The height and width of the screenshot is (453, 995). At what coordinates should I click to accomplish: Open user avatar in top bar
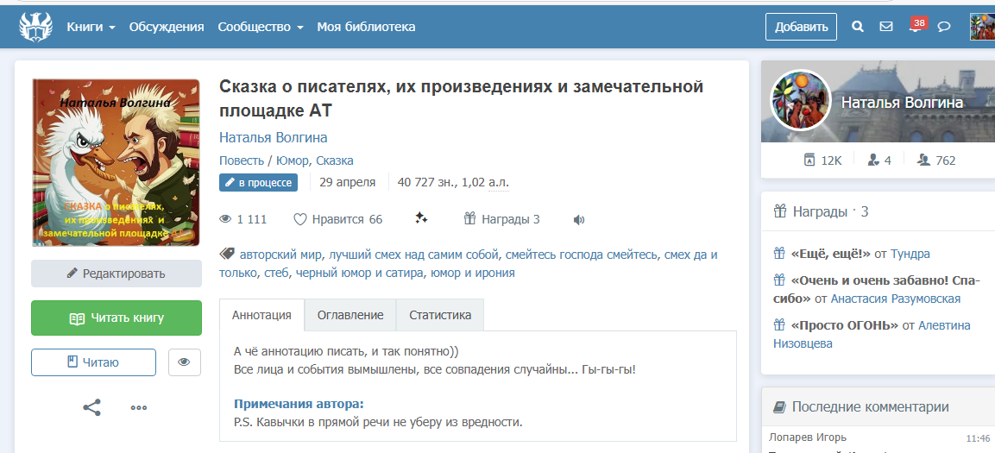coord(982,26)
